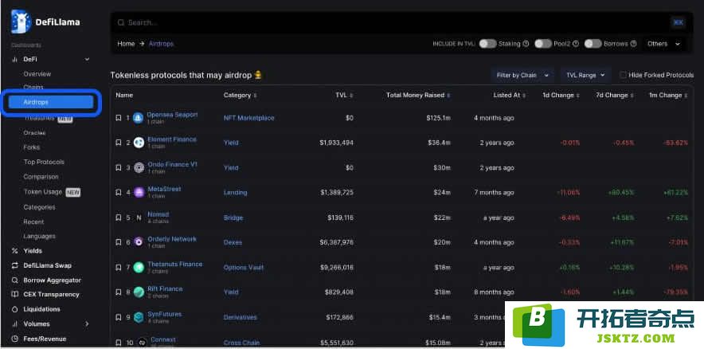Bookmark Opensea Seaport row

coord(119,118)
